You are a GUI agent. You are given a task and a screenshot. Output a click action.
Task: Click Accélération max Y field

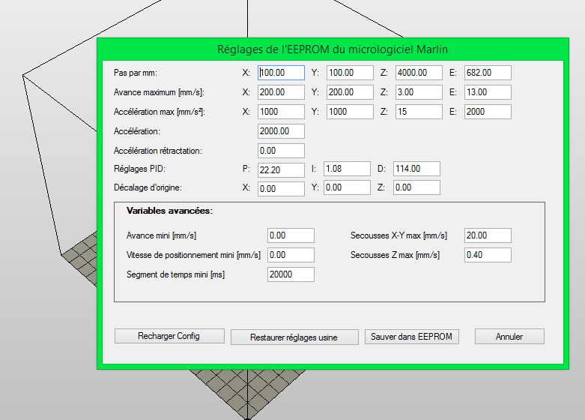(x=350, y=111)
